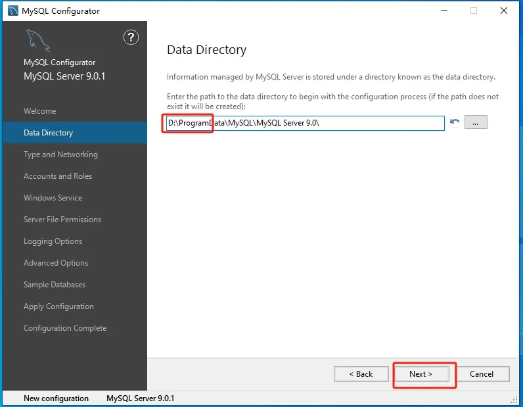
Task: Open Type and Networking step
Action: (60, 155)
